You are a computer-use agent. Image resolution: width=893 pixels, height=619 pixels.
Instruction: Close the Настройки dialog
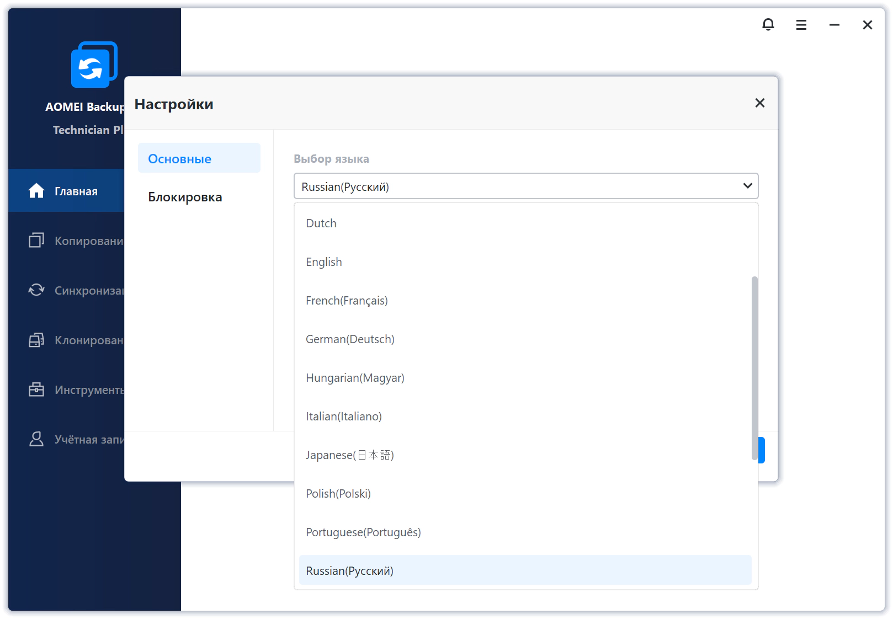[x=759, y=103]
